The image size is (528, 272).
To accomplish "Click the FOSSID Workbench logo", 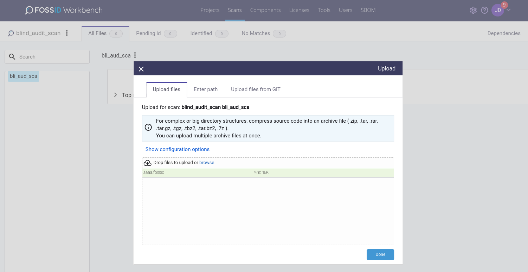I will point(64,10).
